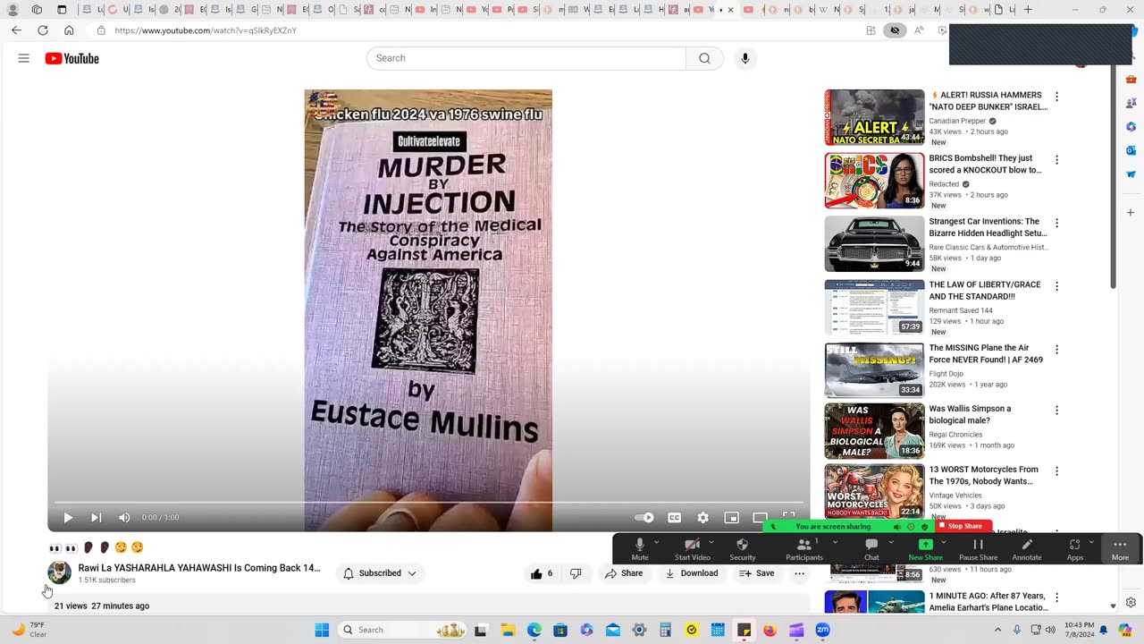Start voice search with microphone icon

point(744,58)
